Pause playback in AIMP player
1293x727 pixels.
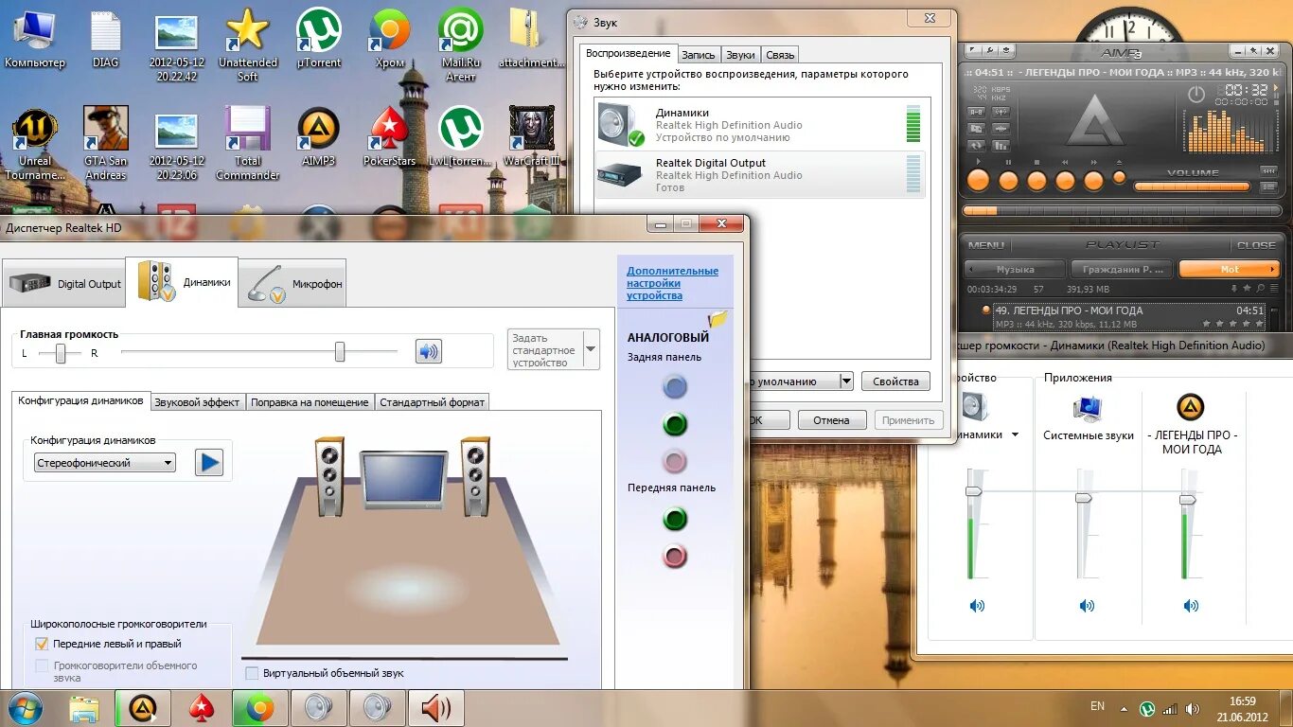[x=1008, y=181]
